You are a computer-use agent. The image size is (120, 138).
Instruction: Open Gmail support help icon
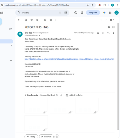click(76, 13)
